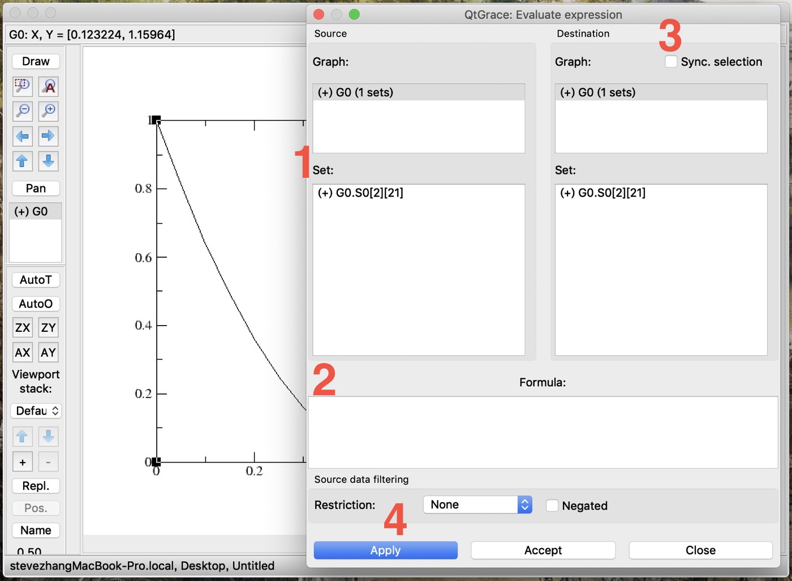Select the zoom-to-region magnifier tool
The width and height of the screenshot is (792, 581).
point(23,86)
